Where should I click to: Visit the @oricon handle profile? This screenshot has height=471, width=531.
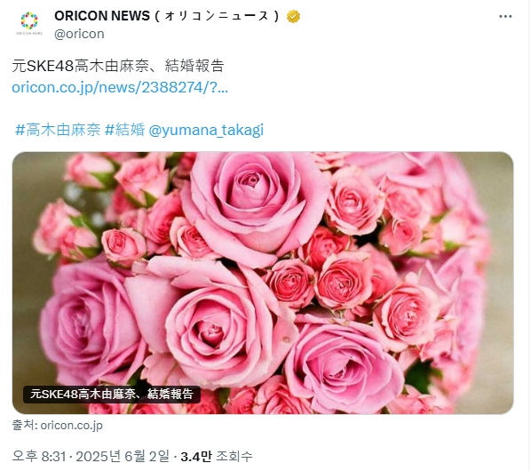coord(79,34)
